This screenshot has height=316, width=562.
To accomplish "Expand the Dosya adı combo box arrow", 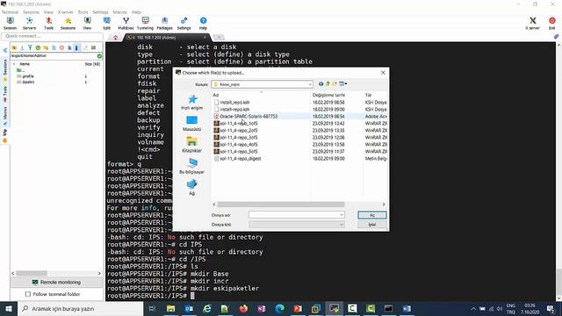I will (342, 215).
